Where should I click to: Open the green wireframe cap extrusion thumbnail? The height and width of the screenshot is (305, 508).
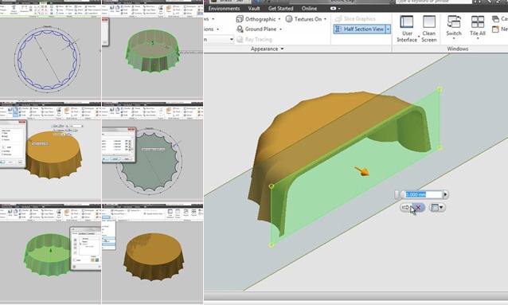[x=152, y=49]
